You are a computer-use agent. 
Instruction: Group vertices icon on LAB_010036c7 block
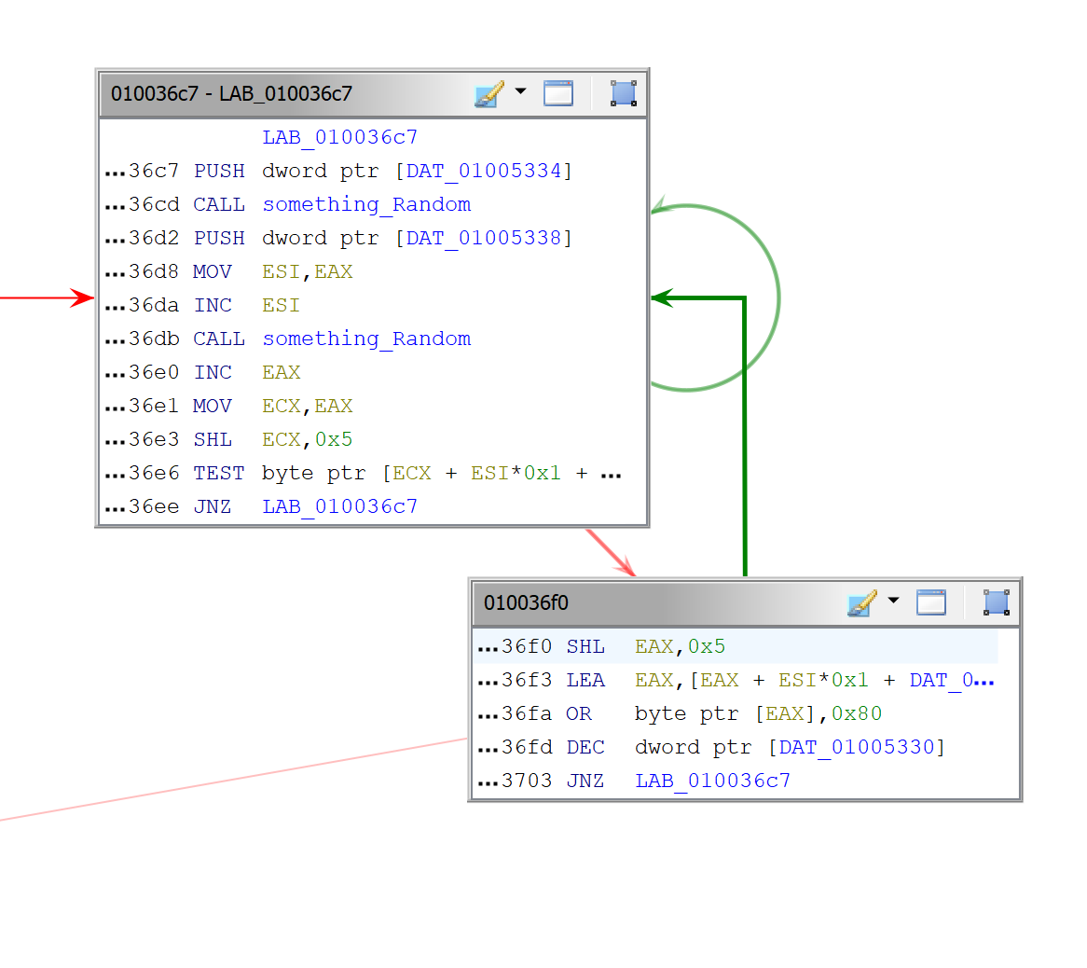[x=624, y=93]
